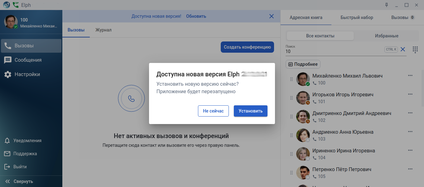Select the Все контакты filter

point(320,36)
